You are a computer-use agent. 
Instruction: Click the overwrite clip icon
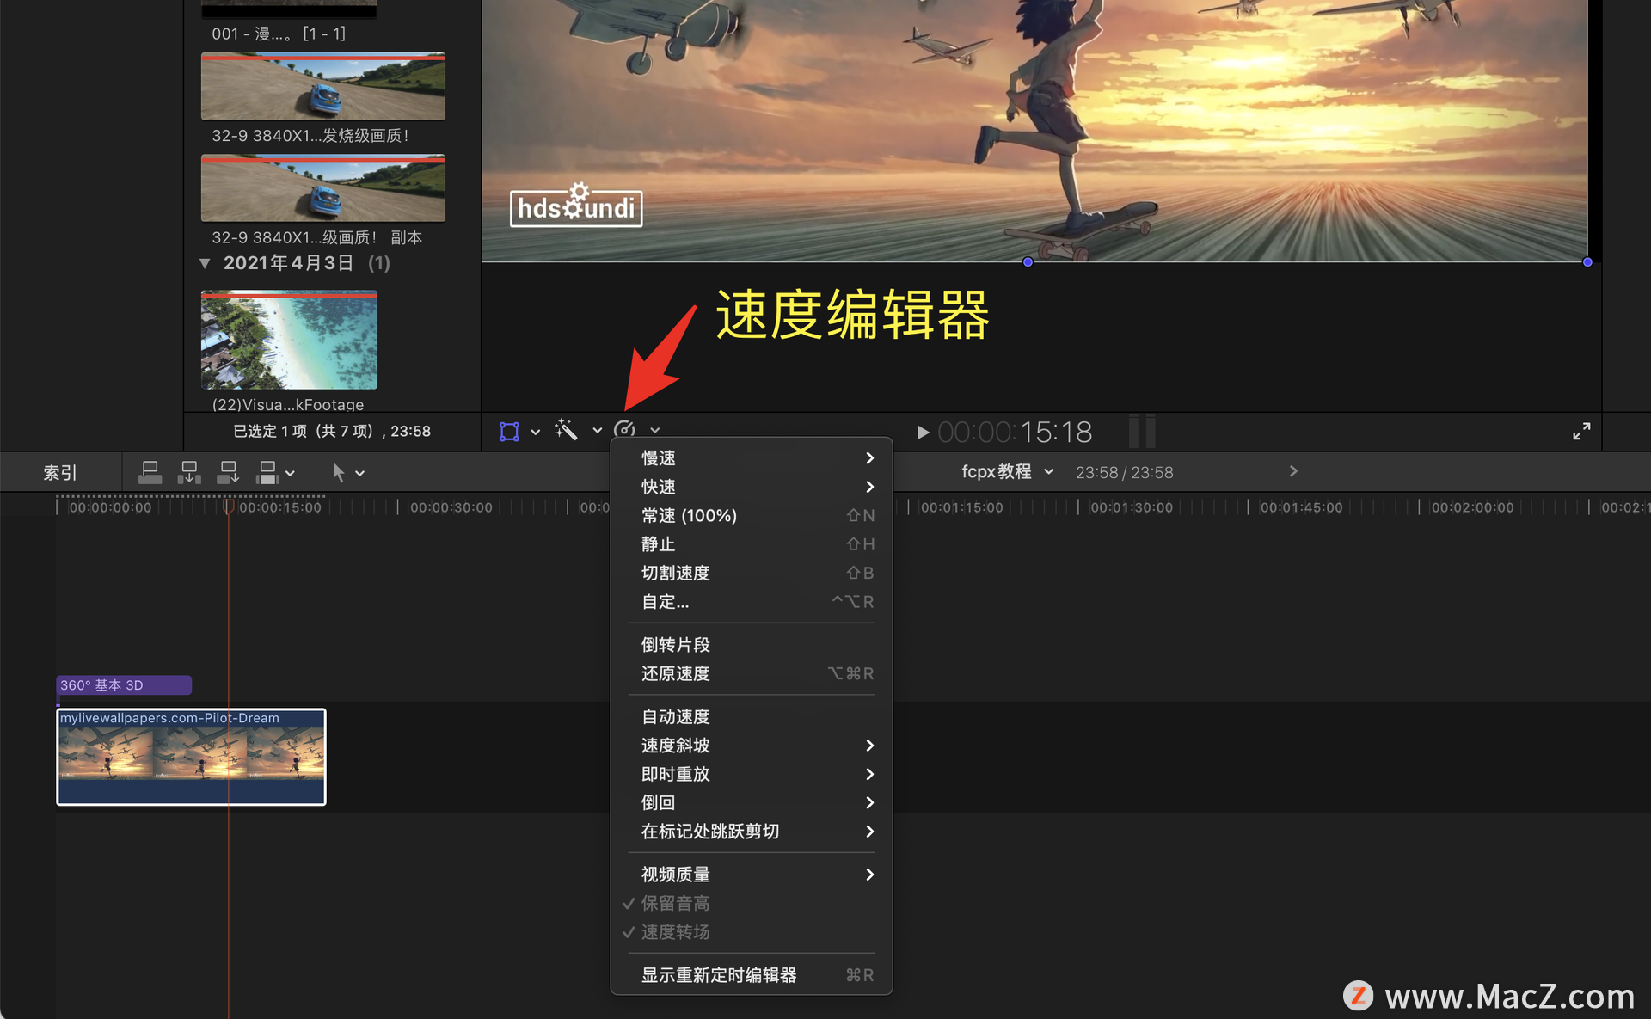267,472
